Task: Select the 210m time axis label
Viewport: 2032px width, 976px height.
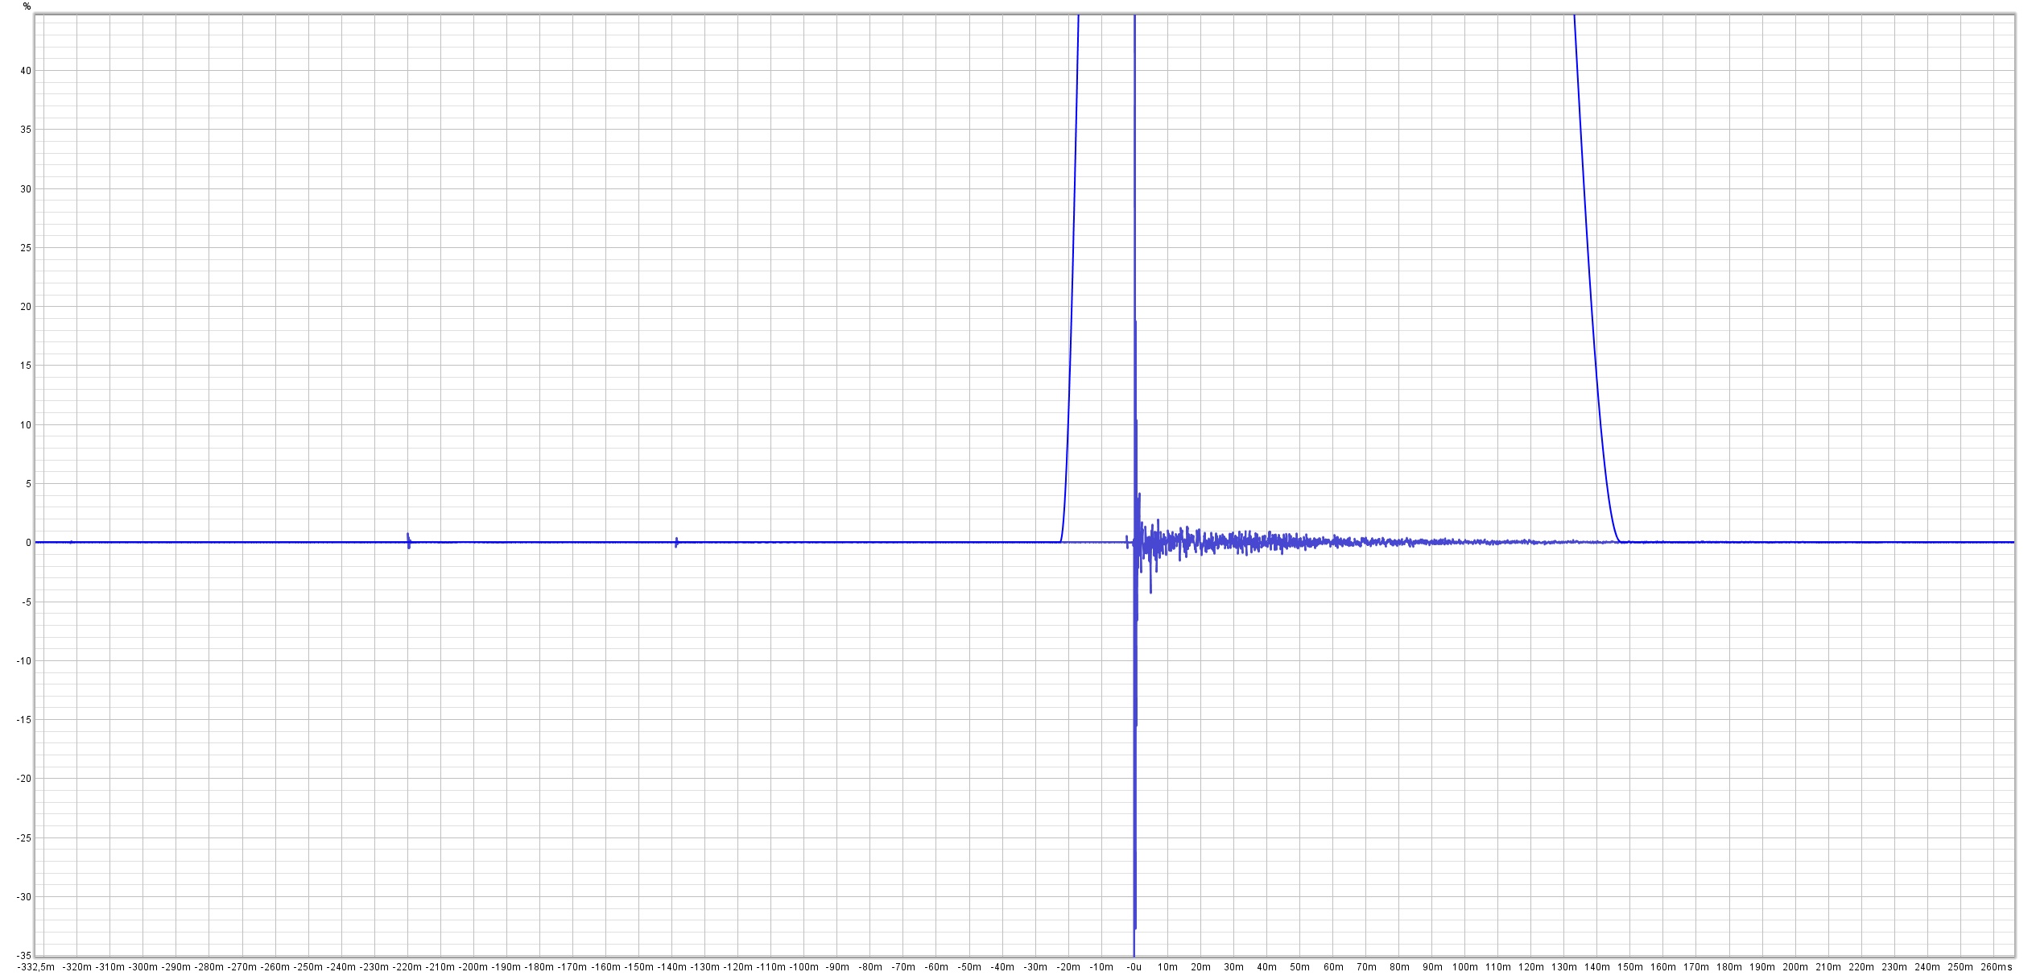Action: tap(1828, 967)
